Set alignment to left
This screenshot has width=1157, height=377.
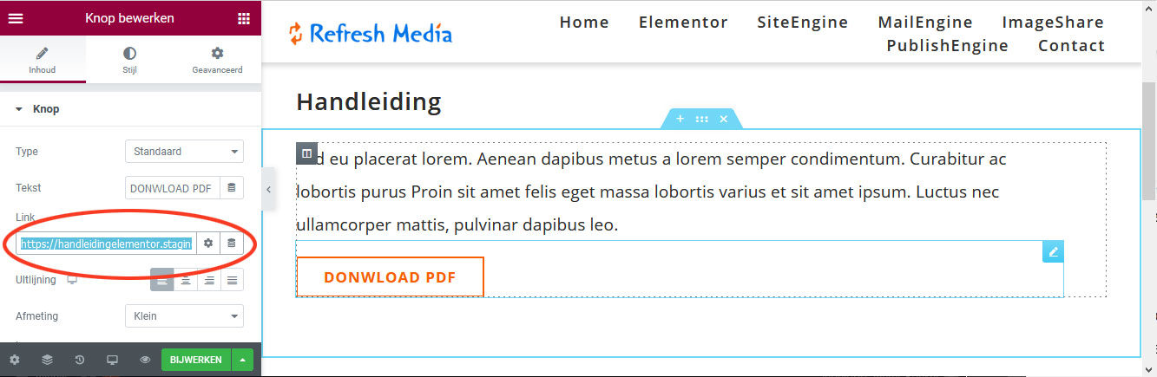coord(161,280)
